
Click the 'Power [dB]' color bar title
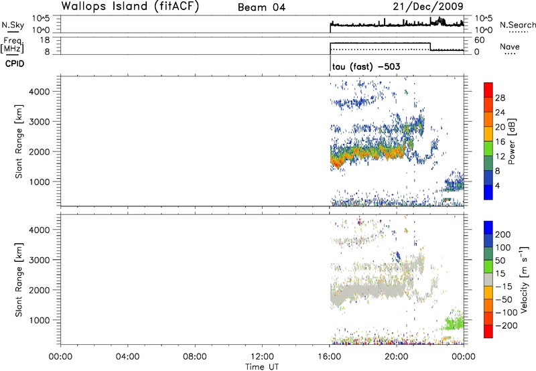coord(511,141)
